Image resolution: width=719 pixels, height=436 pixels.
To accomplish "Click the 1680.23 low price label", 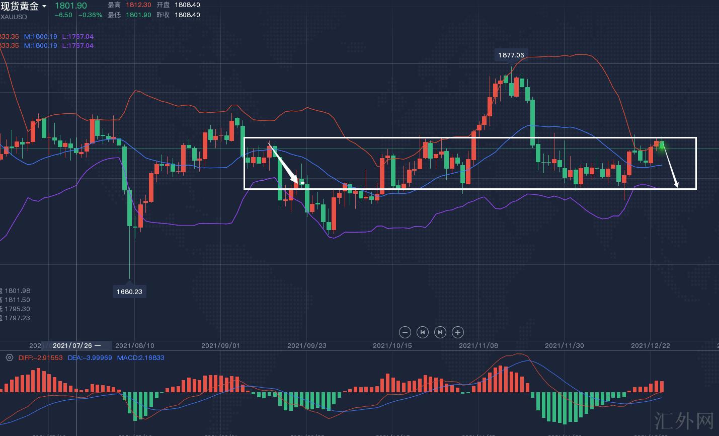I will [129, 292].
